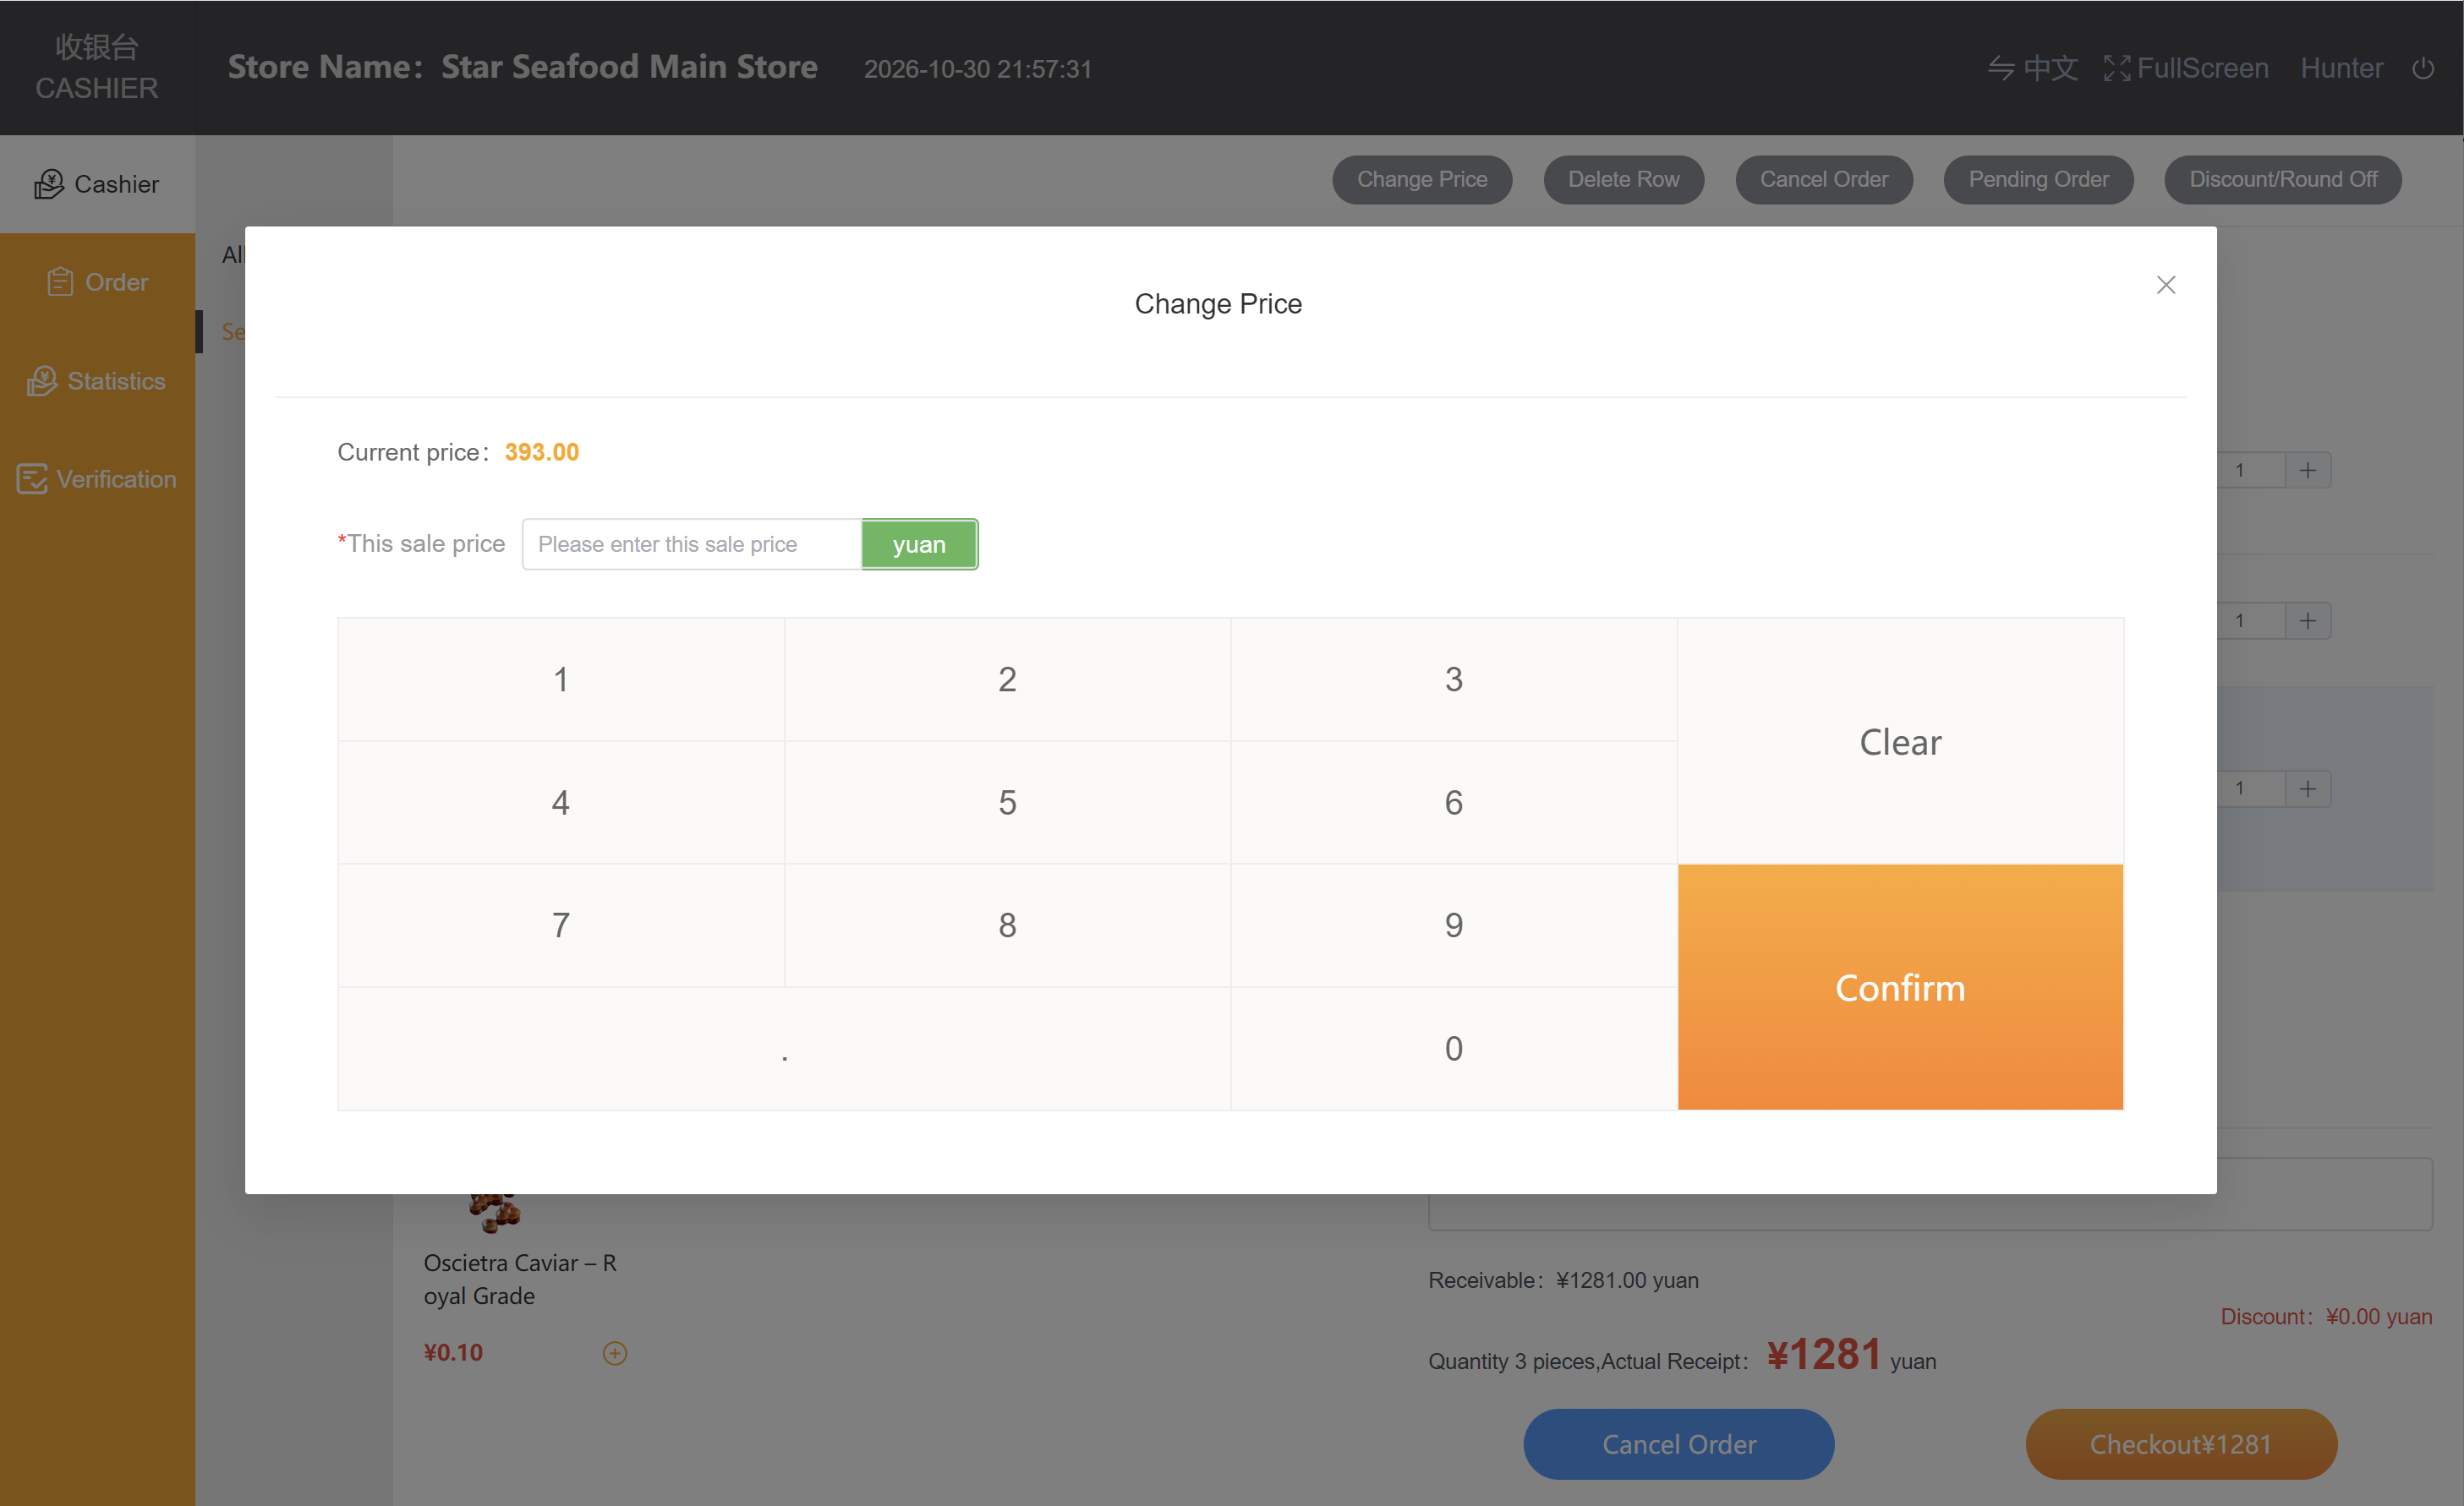Click the Pending Order toolbar button
This screenshot has height=1506, width=2464.
pyautogui.click(x=2038, y=180)
